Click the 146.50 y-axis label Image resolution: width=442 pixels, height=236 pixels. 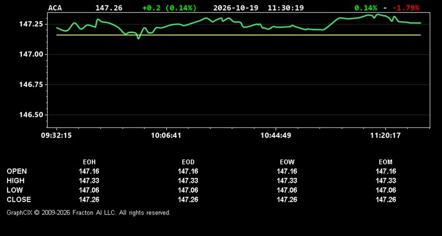(x=31, y=115)
